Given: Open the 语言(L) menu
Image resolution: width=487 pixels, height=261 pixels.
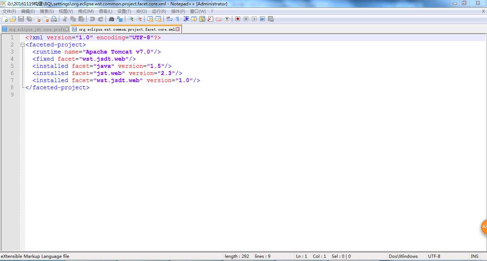Looking at the screenshot, I should [x=105, y=11].
